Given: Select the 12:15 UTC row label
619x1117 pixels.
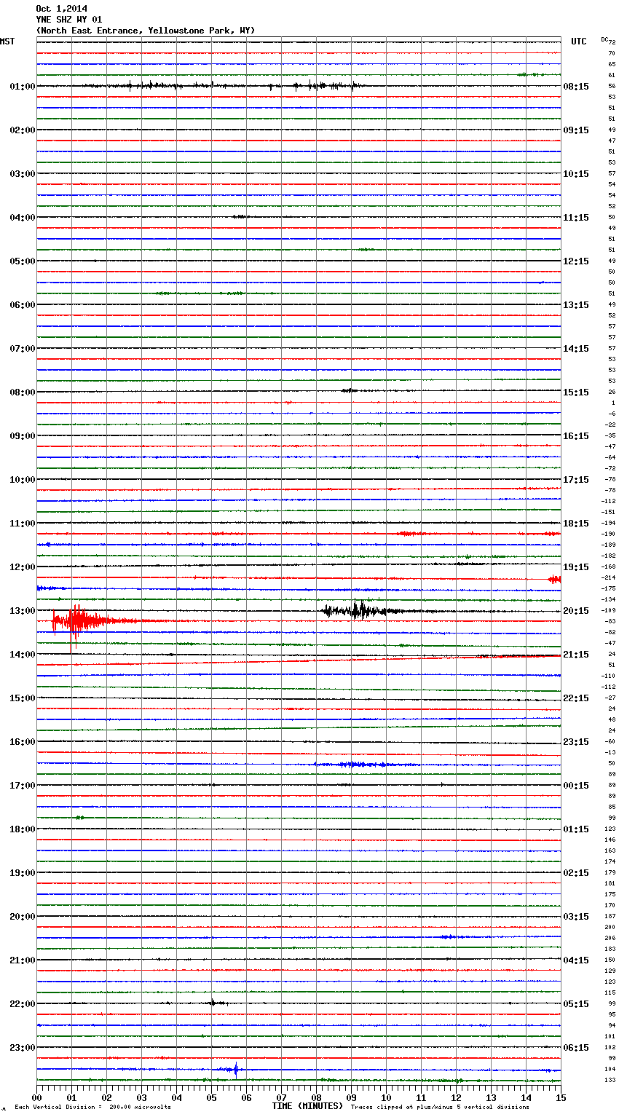Looking at the screenshot, I should click(x=576, y=261).
